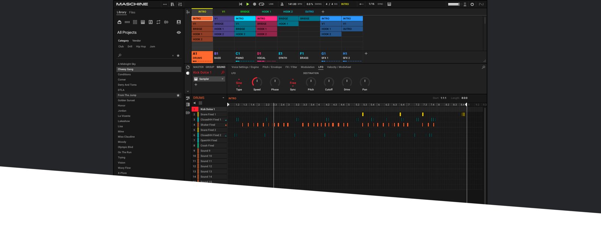Expand the DRUMS group dropdown
601x233 pixels.
[x=223, y=98]
